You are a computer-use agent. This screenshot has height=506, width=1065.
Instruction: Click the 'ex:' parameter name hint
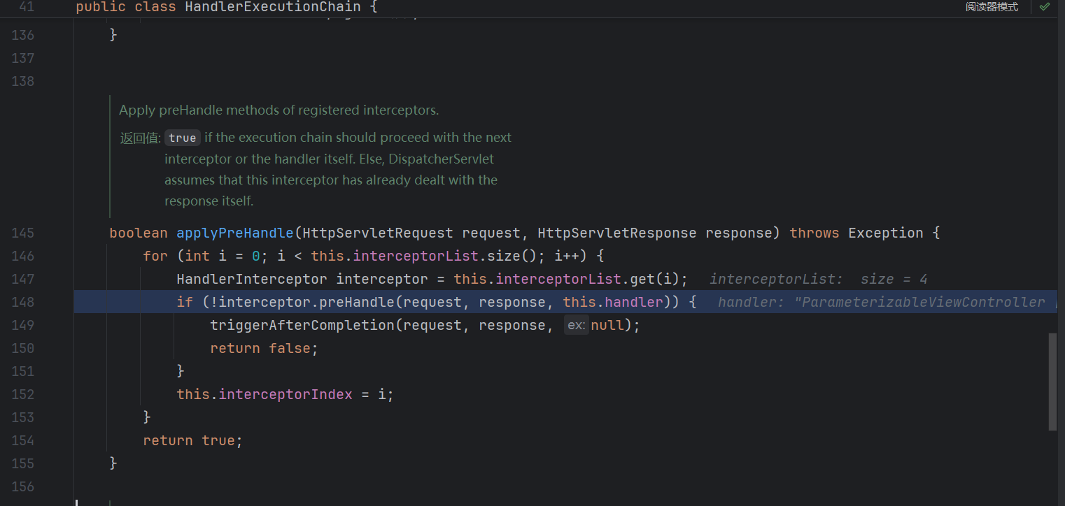[576, 326]
